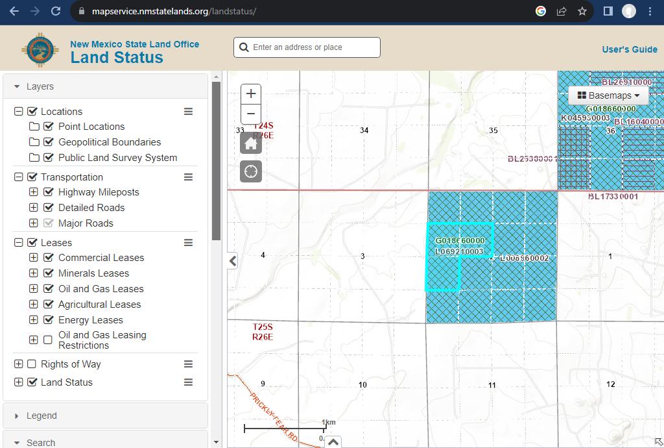Collapse the Leases layer group
The image size is (664, 448).
coord(18,243)
